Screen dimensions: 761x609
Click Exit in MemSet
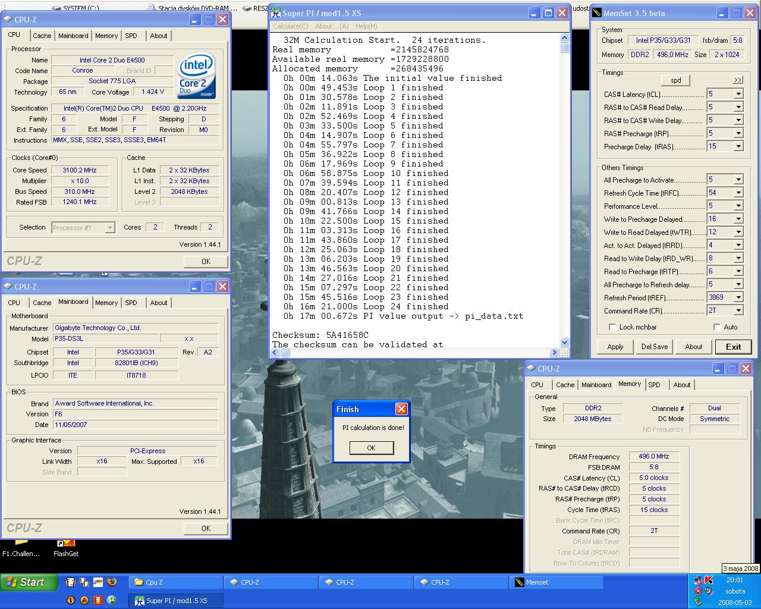(x=733, y=347)
